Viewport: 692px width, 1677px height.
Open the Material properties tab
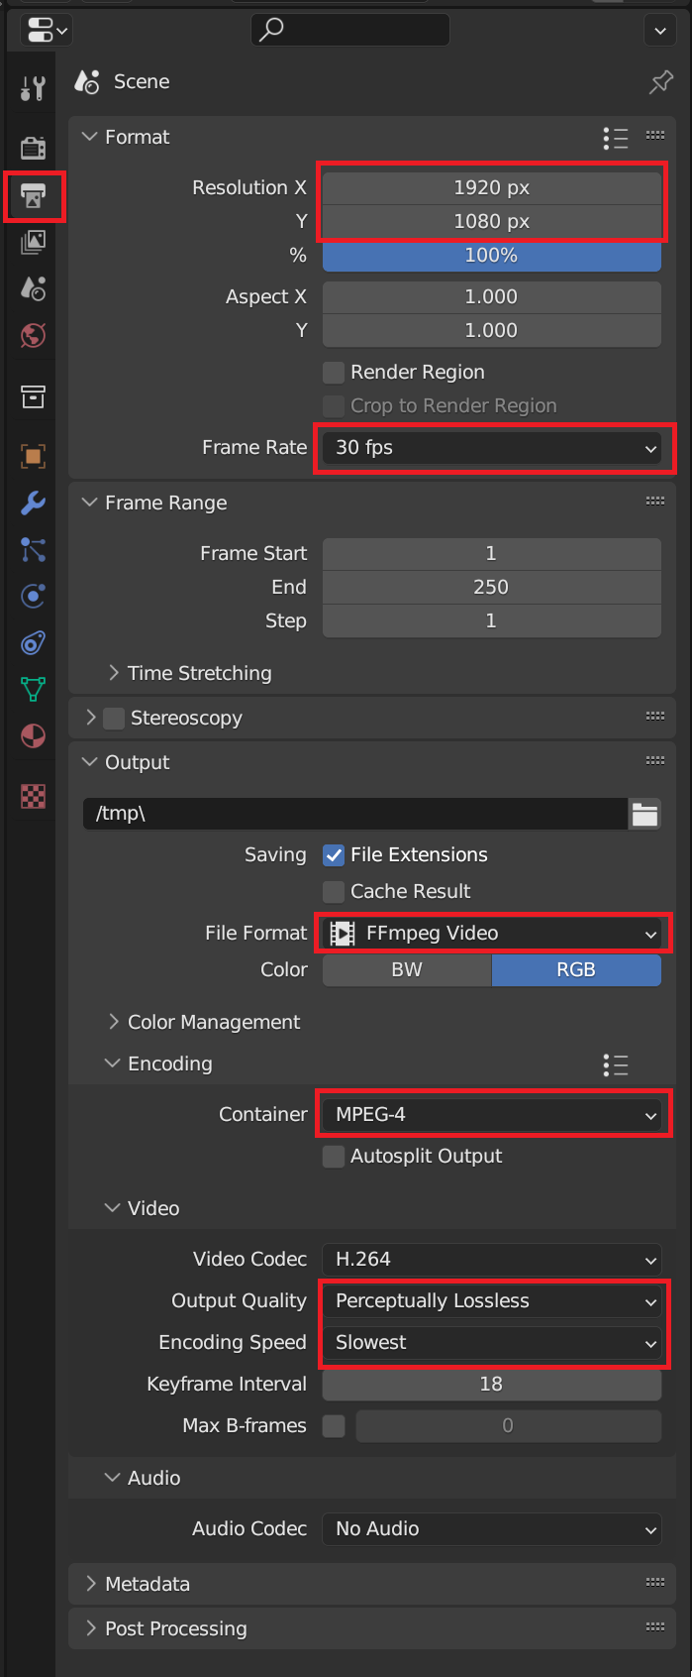[33, 736]
